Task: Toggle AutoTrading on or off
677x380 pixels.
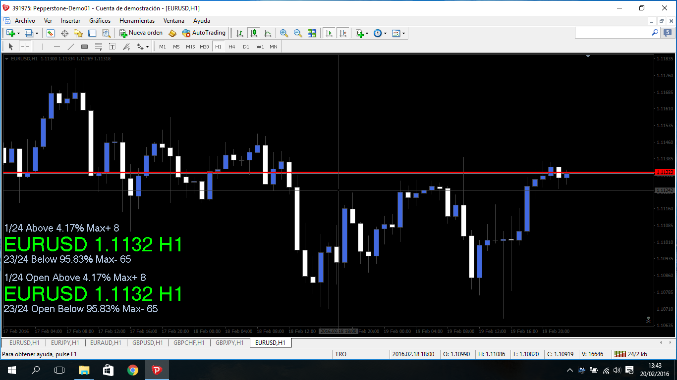Action: (204, 33)
